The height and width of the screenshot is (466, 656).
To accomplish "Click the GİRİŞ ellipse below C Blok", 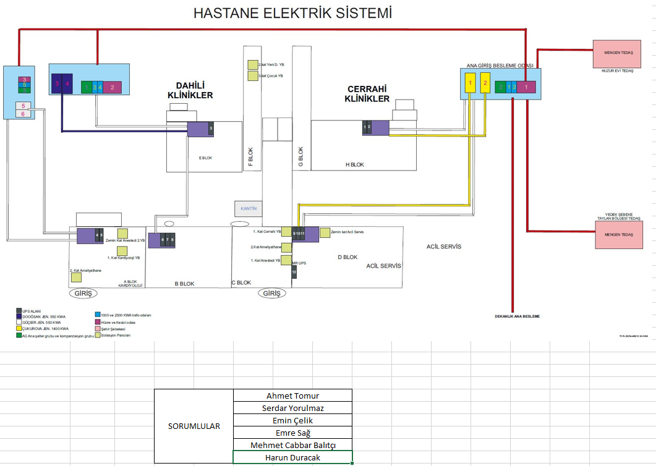I will pyautogui.click(x=271, y=294).
